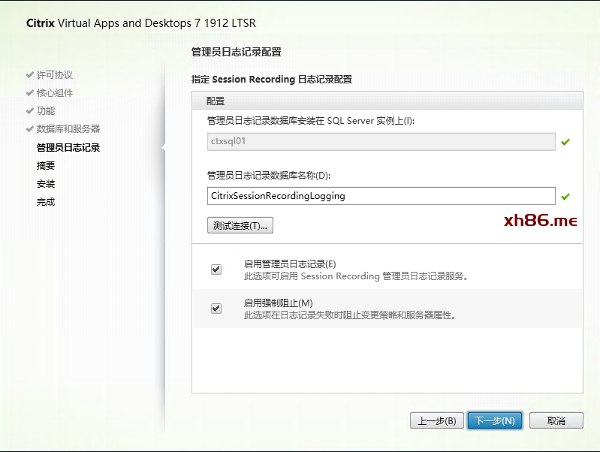The height and width of the screenshot is (452, 600).
Task: Click the checkmark icon beside 功能
Action: point(30,111)
